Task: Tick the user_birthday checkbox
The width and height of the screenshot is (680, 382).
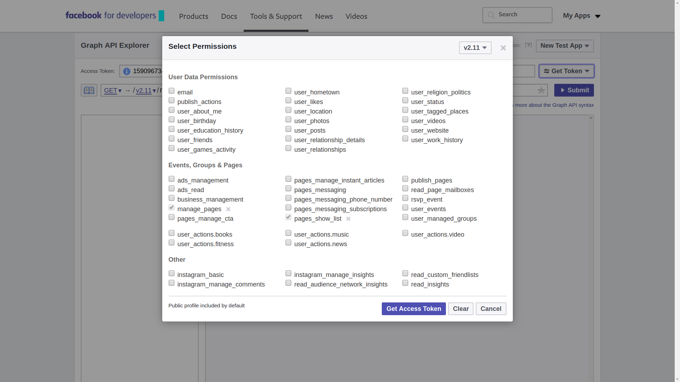Action: click(171, 120)
